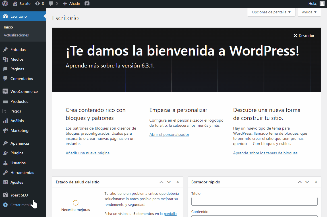Screen dimensions: 327x217
Task: Click the Medios media icon
Action: coord(5,59)
